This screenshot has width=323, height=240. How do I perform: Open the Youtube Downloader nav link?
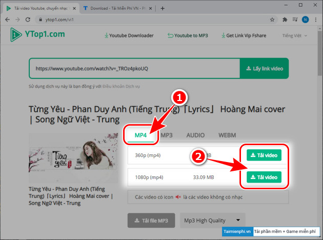[129, 35]
